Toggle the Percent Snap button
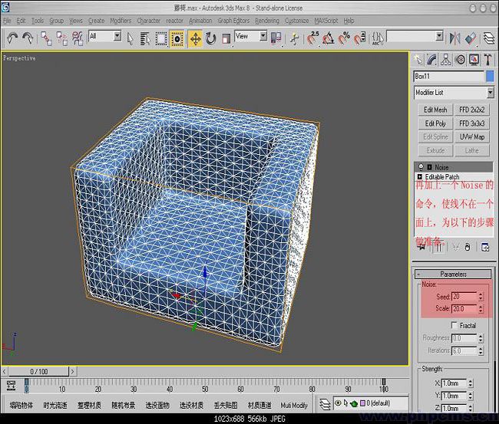This screenshot has height=424, width=499. 344,39
